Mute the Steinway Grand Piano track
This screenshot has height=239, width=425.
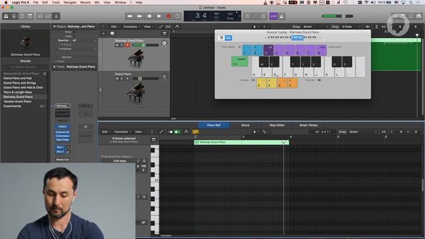117,45
